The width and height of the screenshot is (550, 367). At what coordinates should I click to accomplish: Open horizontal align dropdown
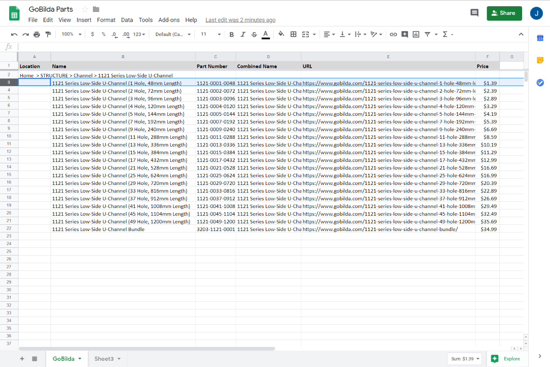[x=329, y=34]
